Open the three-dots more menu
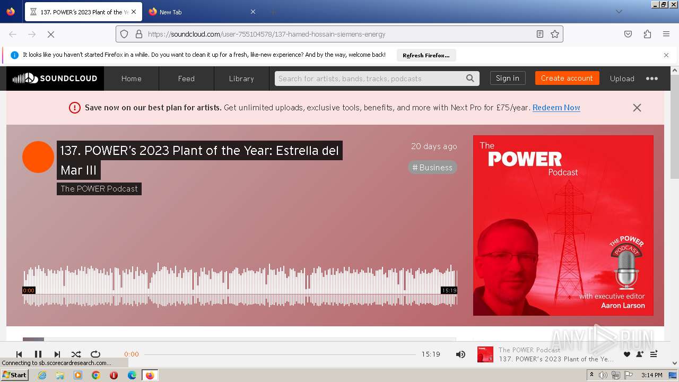Viewport: 679px width, 382px height. click(652, 79)
